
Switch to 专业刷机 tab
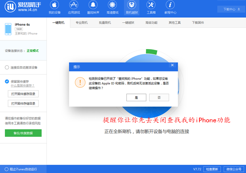coord(81,23)
